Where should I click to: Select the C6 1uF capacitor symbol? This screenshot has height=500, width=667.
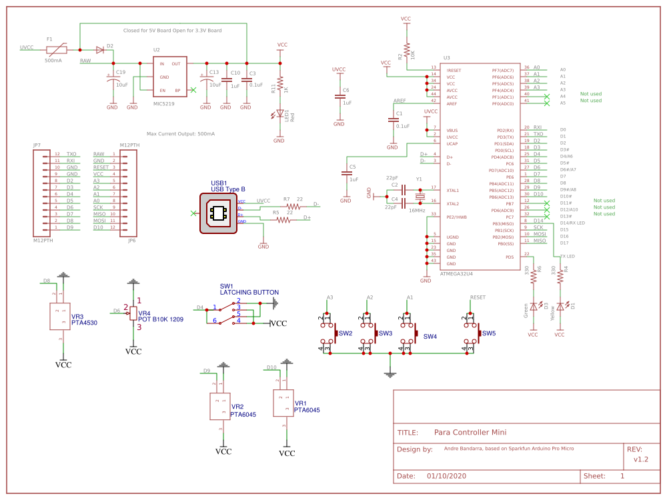[x=340, y=97]
